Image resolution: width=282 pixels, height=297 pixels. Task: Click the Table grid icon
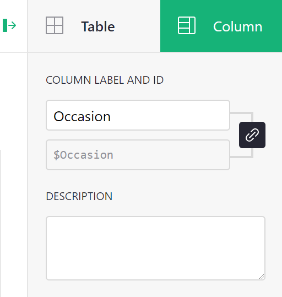(x=55, y=25)
